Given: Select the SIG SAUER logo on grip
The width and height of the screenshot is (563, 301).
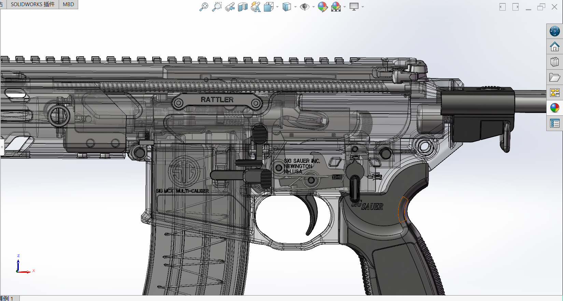Looking at the screenshot, I should 367,205.
